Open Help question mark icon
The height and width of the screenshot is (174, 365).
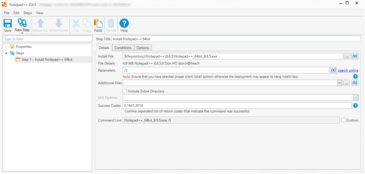click(x=124, y=23)
